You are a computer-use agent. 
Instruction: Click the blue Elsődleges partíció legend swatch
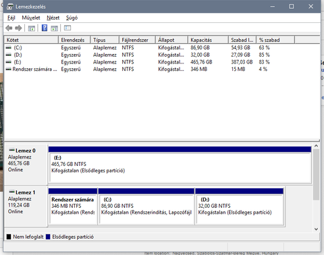[48, 237]
